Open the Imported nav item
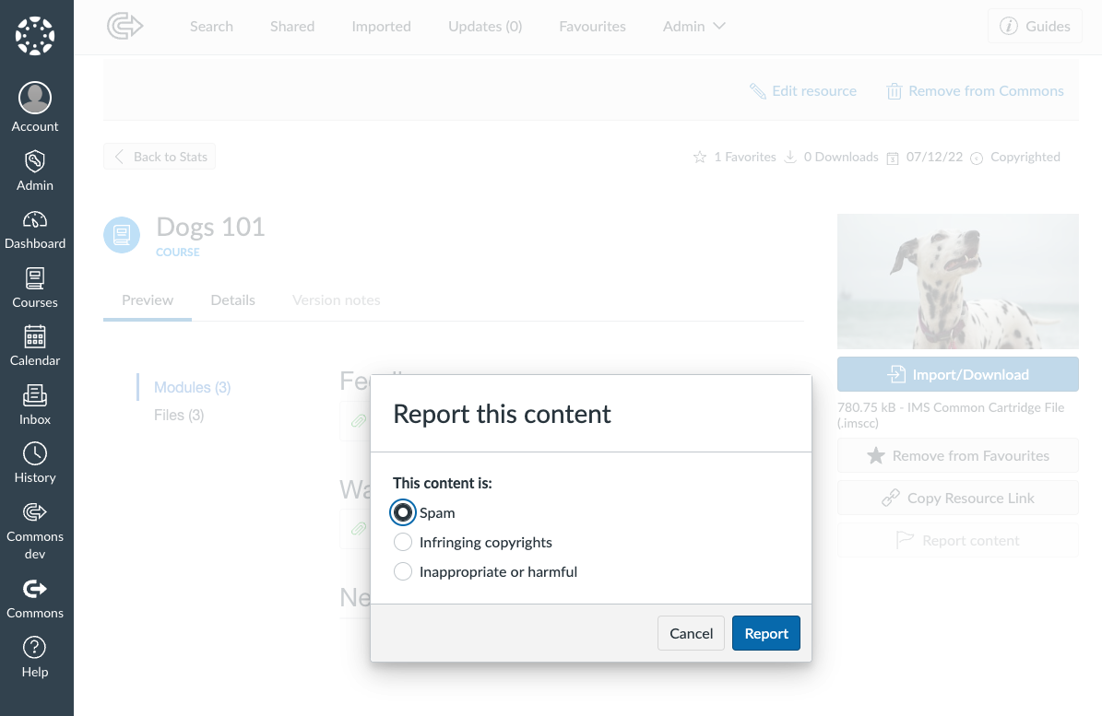The image size is (1102, 716). pos(381,26)
